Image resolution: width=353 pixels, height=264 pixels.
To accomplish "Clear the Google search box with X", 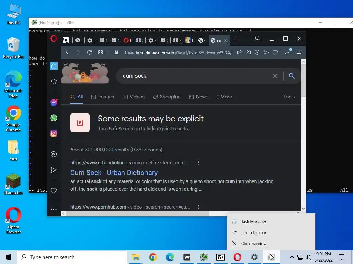I will click(275, 76).
